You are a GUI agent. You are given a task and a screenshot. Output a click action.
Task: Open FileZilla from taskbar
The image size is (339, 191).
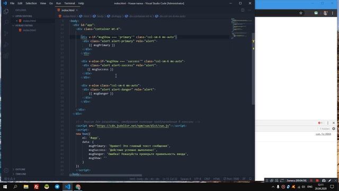point(37,187)
